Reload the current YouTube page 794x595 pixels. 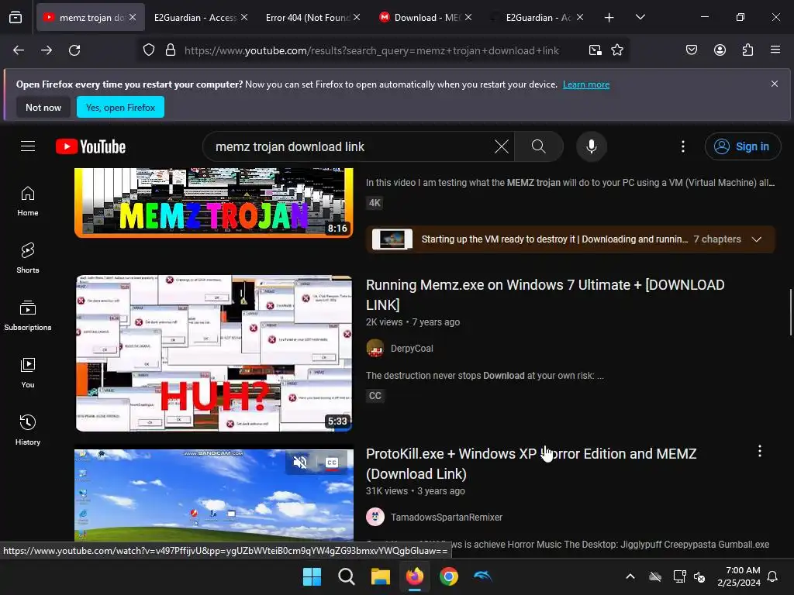point(74,50)
